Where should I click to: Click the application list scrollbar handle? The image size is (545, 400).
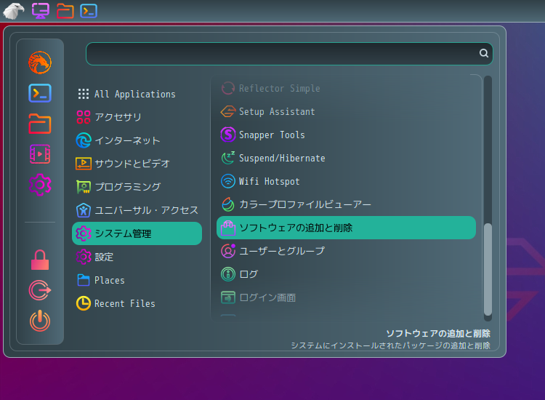coord(488,270)
